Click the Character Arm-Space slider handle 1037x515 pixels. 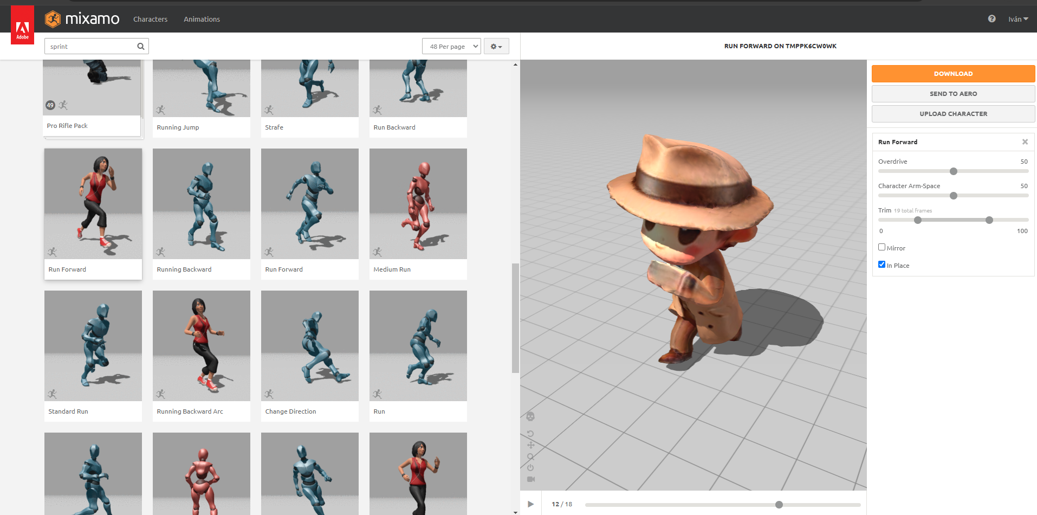[x=954, y=196]
